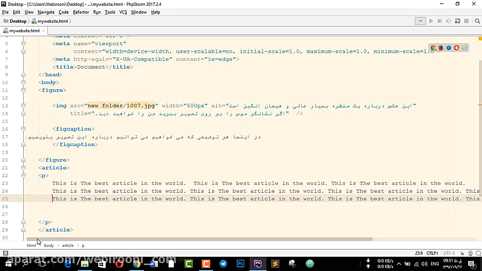Click the Update Project VCS icon
482x271 pixels.
tap(457, 21)
